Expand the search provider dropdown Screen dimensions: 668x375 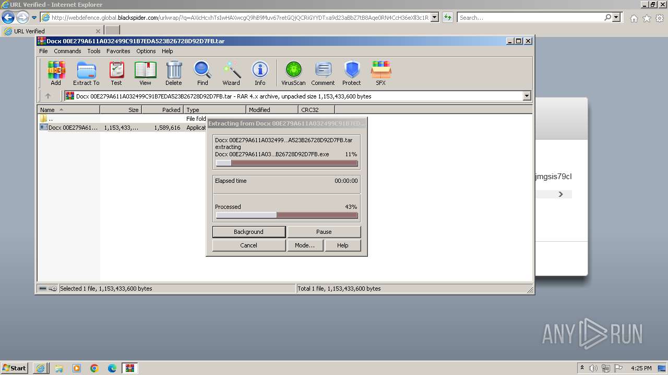tap(616, 17)
